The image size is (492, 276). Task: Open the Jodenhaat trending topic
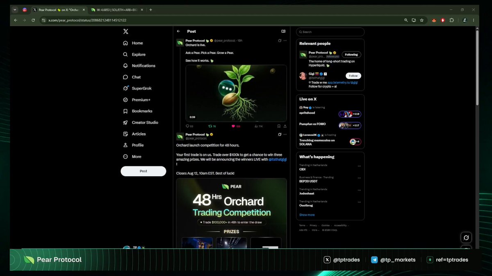coord(307,193)
